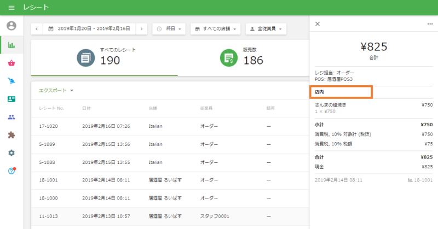Expand the 全従業員 employee dropdown
The height and width of the screenshot is (229, 438).
click(266, 28)
